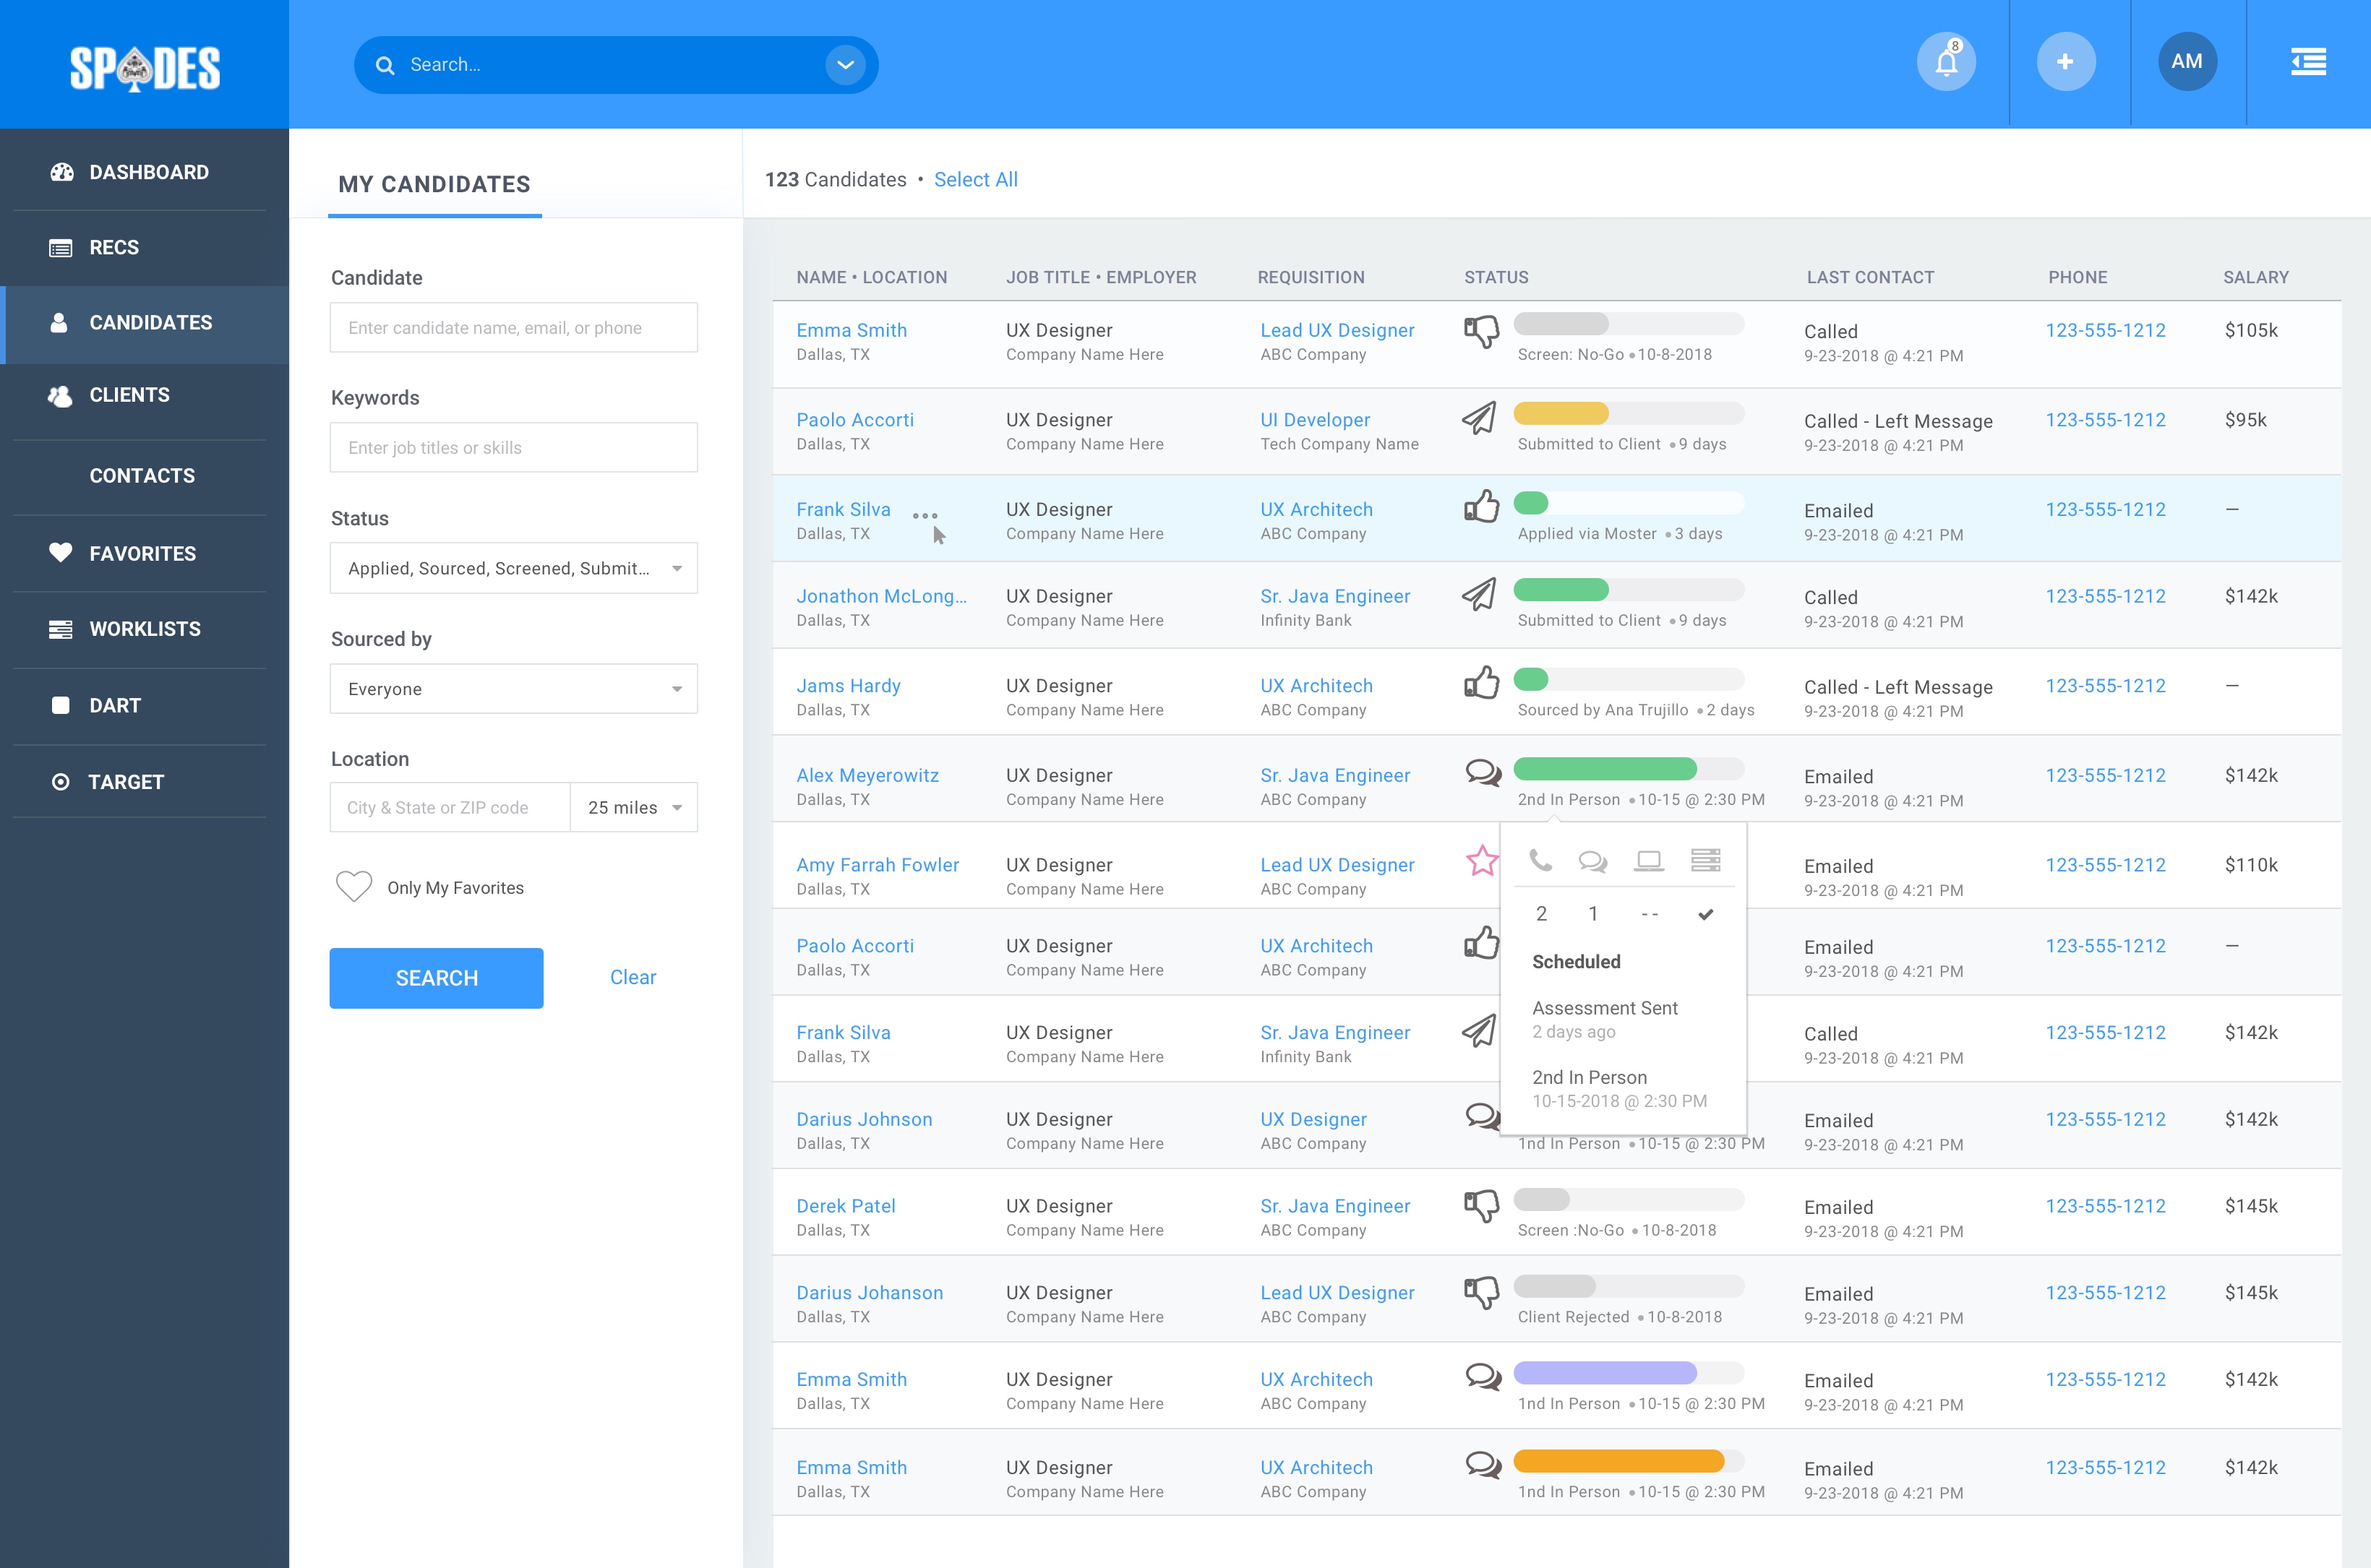Expand the Sourced by Everyone dropdown
The height and width of the screenshot is (1568, 2371).
[513, 688]
